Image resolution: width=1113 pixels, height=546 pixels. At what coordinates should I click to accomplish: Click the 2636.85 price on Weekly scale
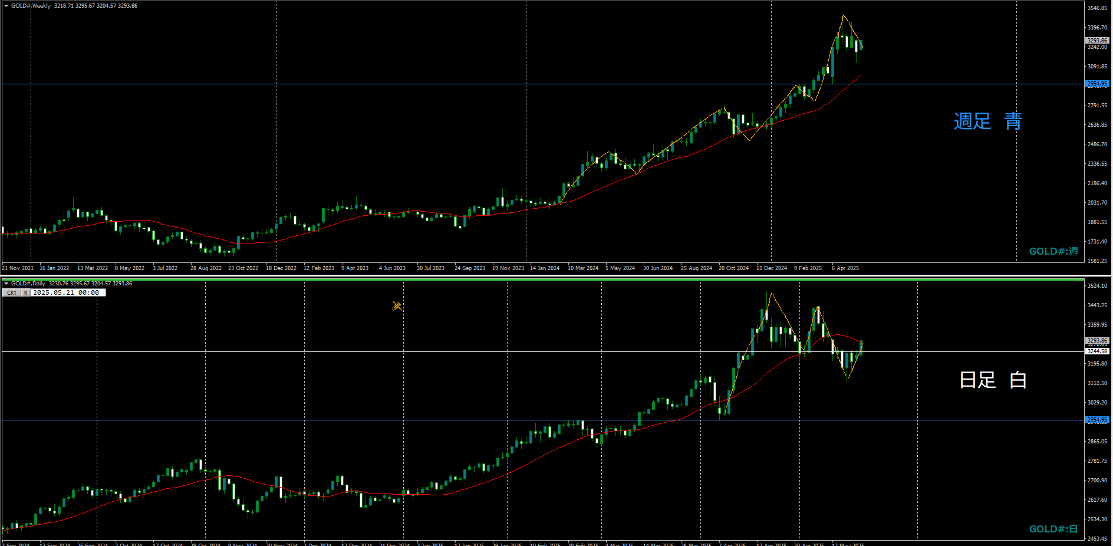[x=1097, y=125]
